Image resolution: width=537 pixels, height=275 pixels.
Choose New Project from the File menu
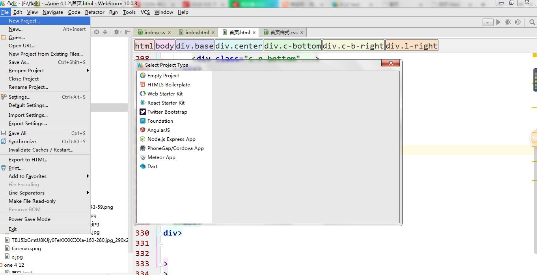[45, 21]
